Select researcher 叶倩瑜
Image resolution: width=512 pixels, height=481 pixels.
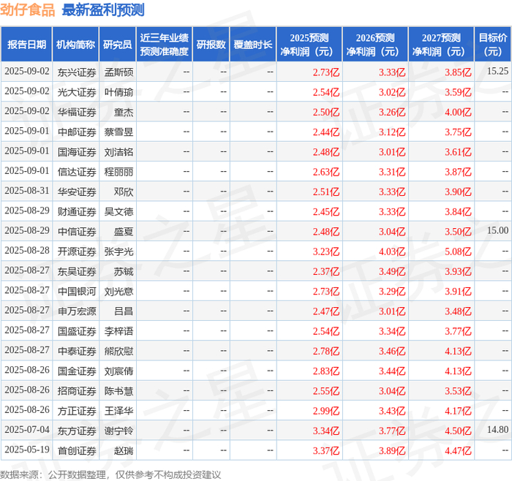pos(118,92)
